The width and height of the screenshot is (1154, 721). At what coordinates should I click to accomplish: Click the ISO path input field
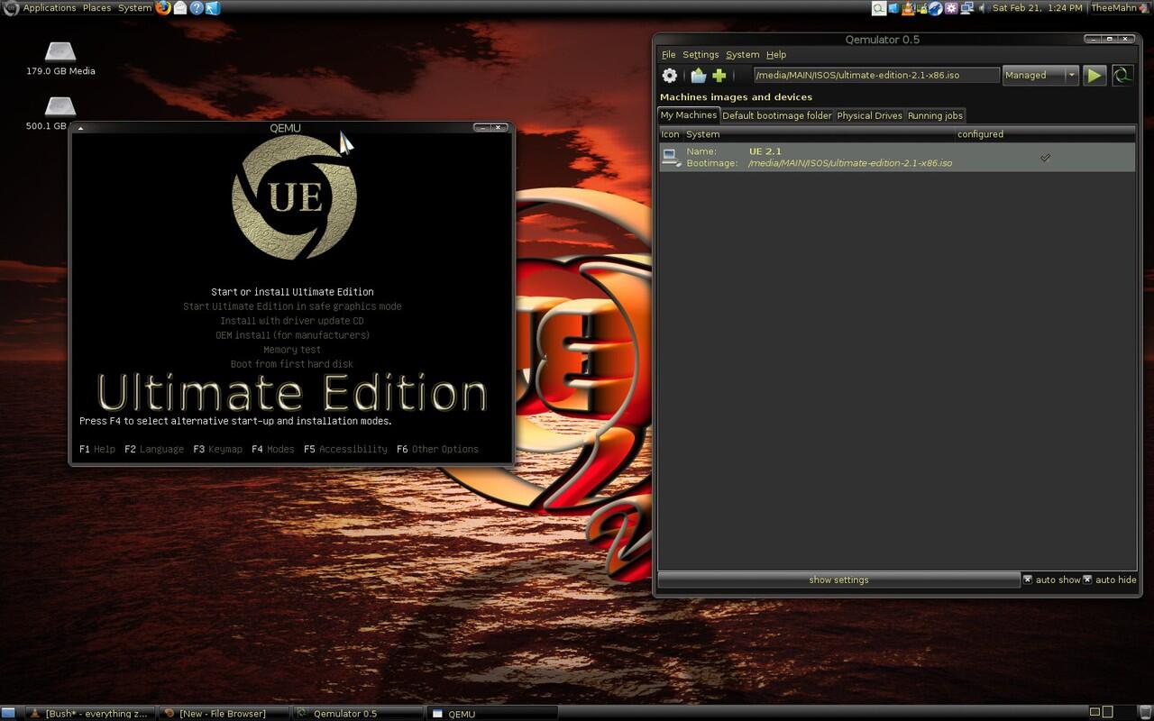[875, 75]
